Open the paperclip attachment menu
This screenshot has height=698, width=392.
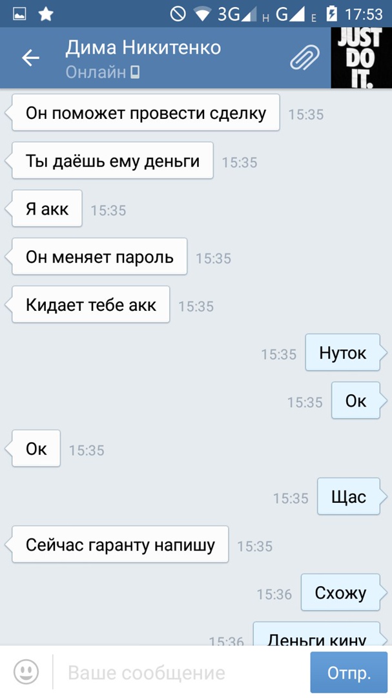click(x=305, y=58)
